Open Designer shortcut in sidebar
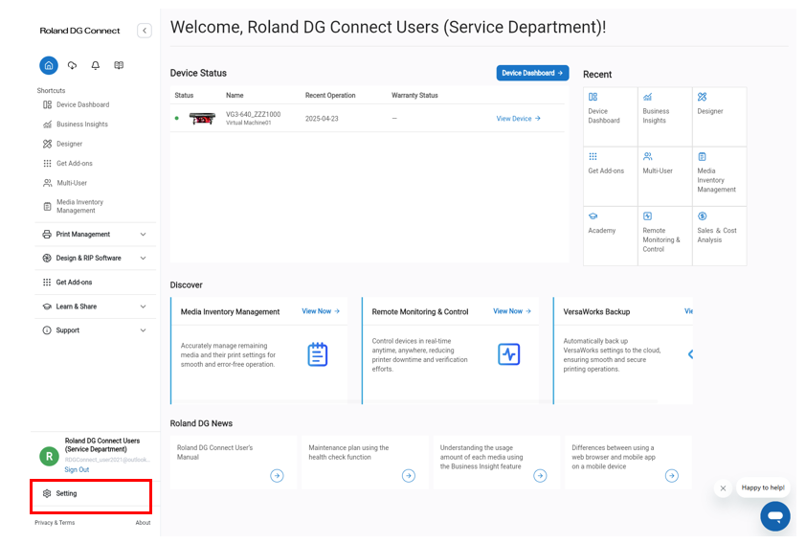The height and width of the screenshot is (544, 806). (x=63, y=144)
